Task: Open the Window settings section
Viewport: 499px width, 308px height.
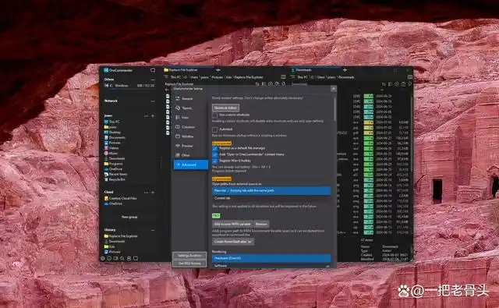Action: pos(190,136)
